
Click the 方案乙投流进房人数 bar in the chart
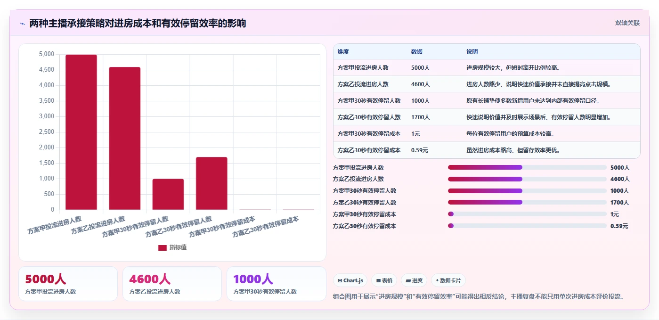(124, 139)
